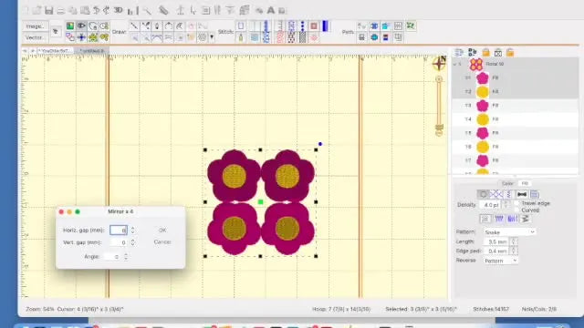The width and height of the screenshot is (584, 328).
Task: Click the Save disk icon in top toolbar
Action: (48, 10)
